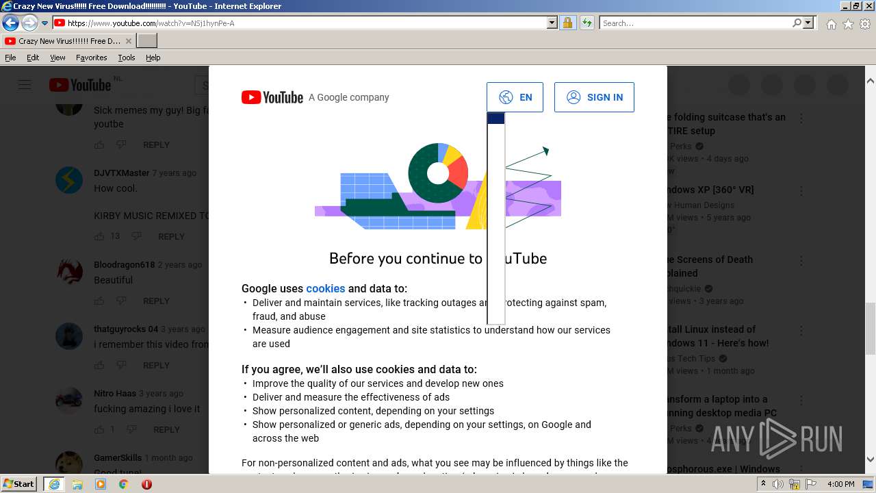Dislike the Sick memes comment
The width and height of the screenshot is (876, 493).
(121, 144)
